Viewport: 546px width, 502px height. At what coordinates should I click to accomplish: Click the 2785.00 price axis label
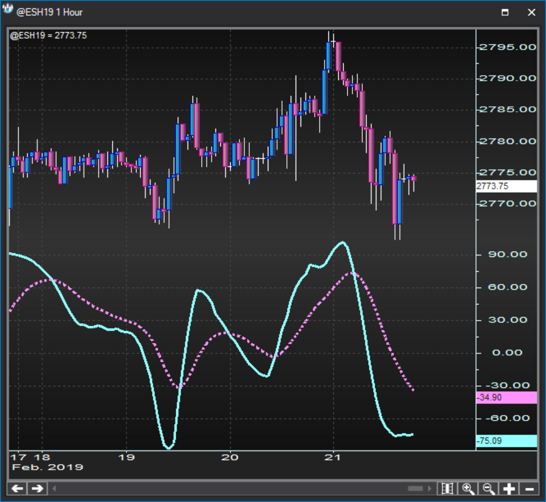click(508, 110)
